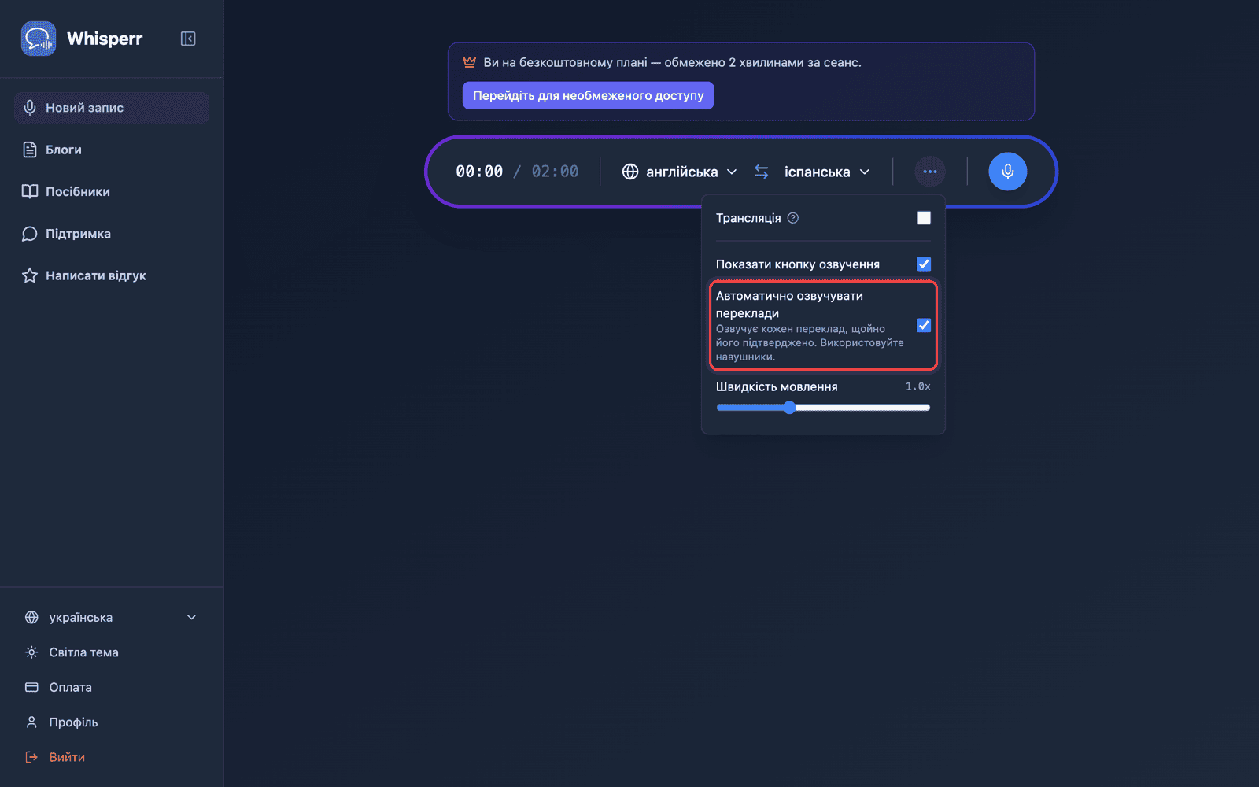This screenshot has width=1259, height=787.
Task: Click the free plan limit message
Action: tap(672, 62)
